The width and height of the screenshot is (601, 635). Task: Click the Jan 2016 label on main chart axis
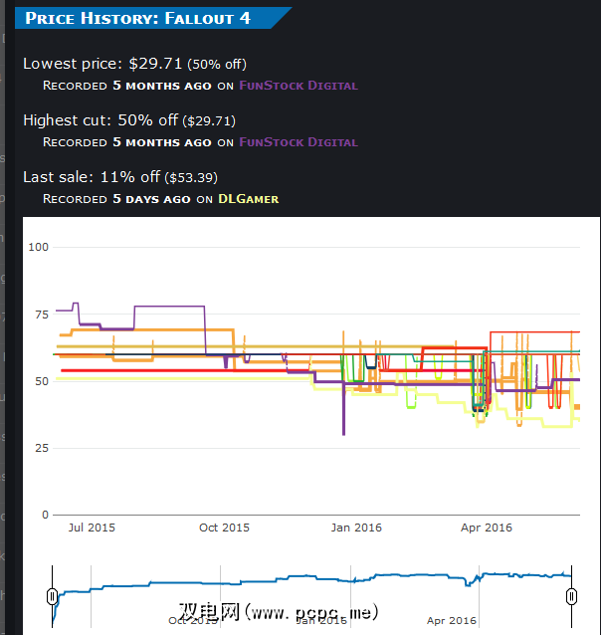tap(356, 528)
